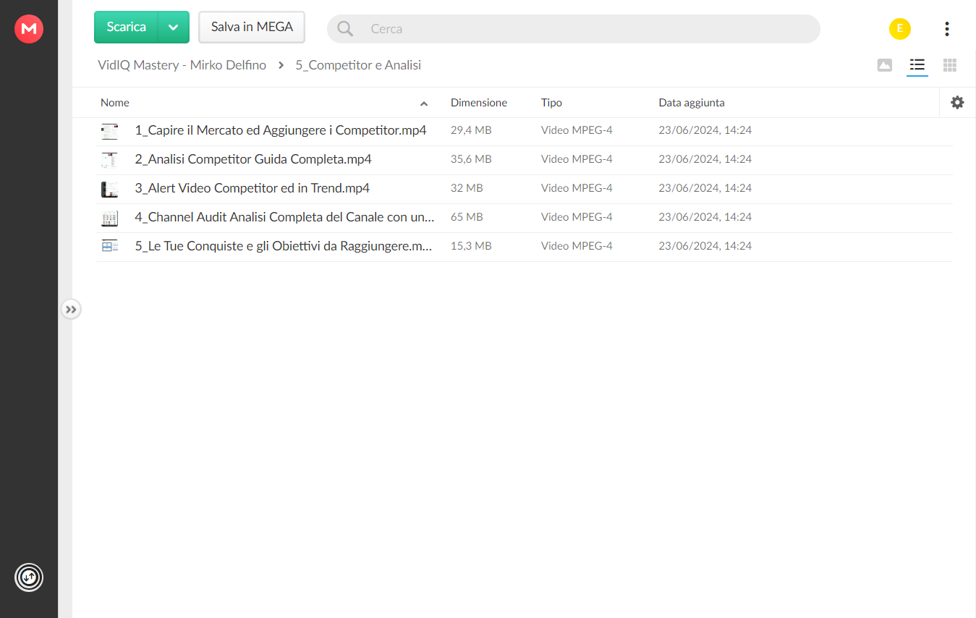Click thumbnail of 4_Channel Audit video
This screenshot has width=976, height=618.
109,218
